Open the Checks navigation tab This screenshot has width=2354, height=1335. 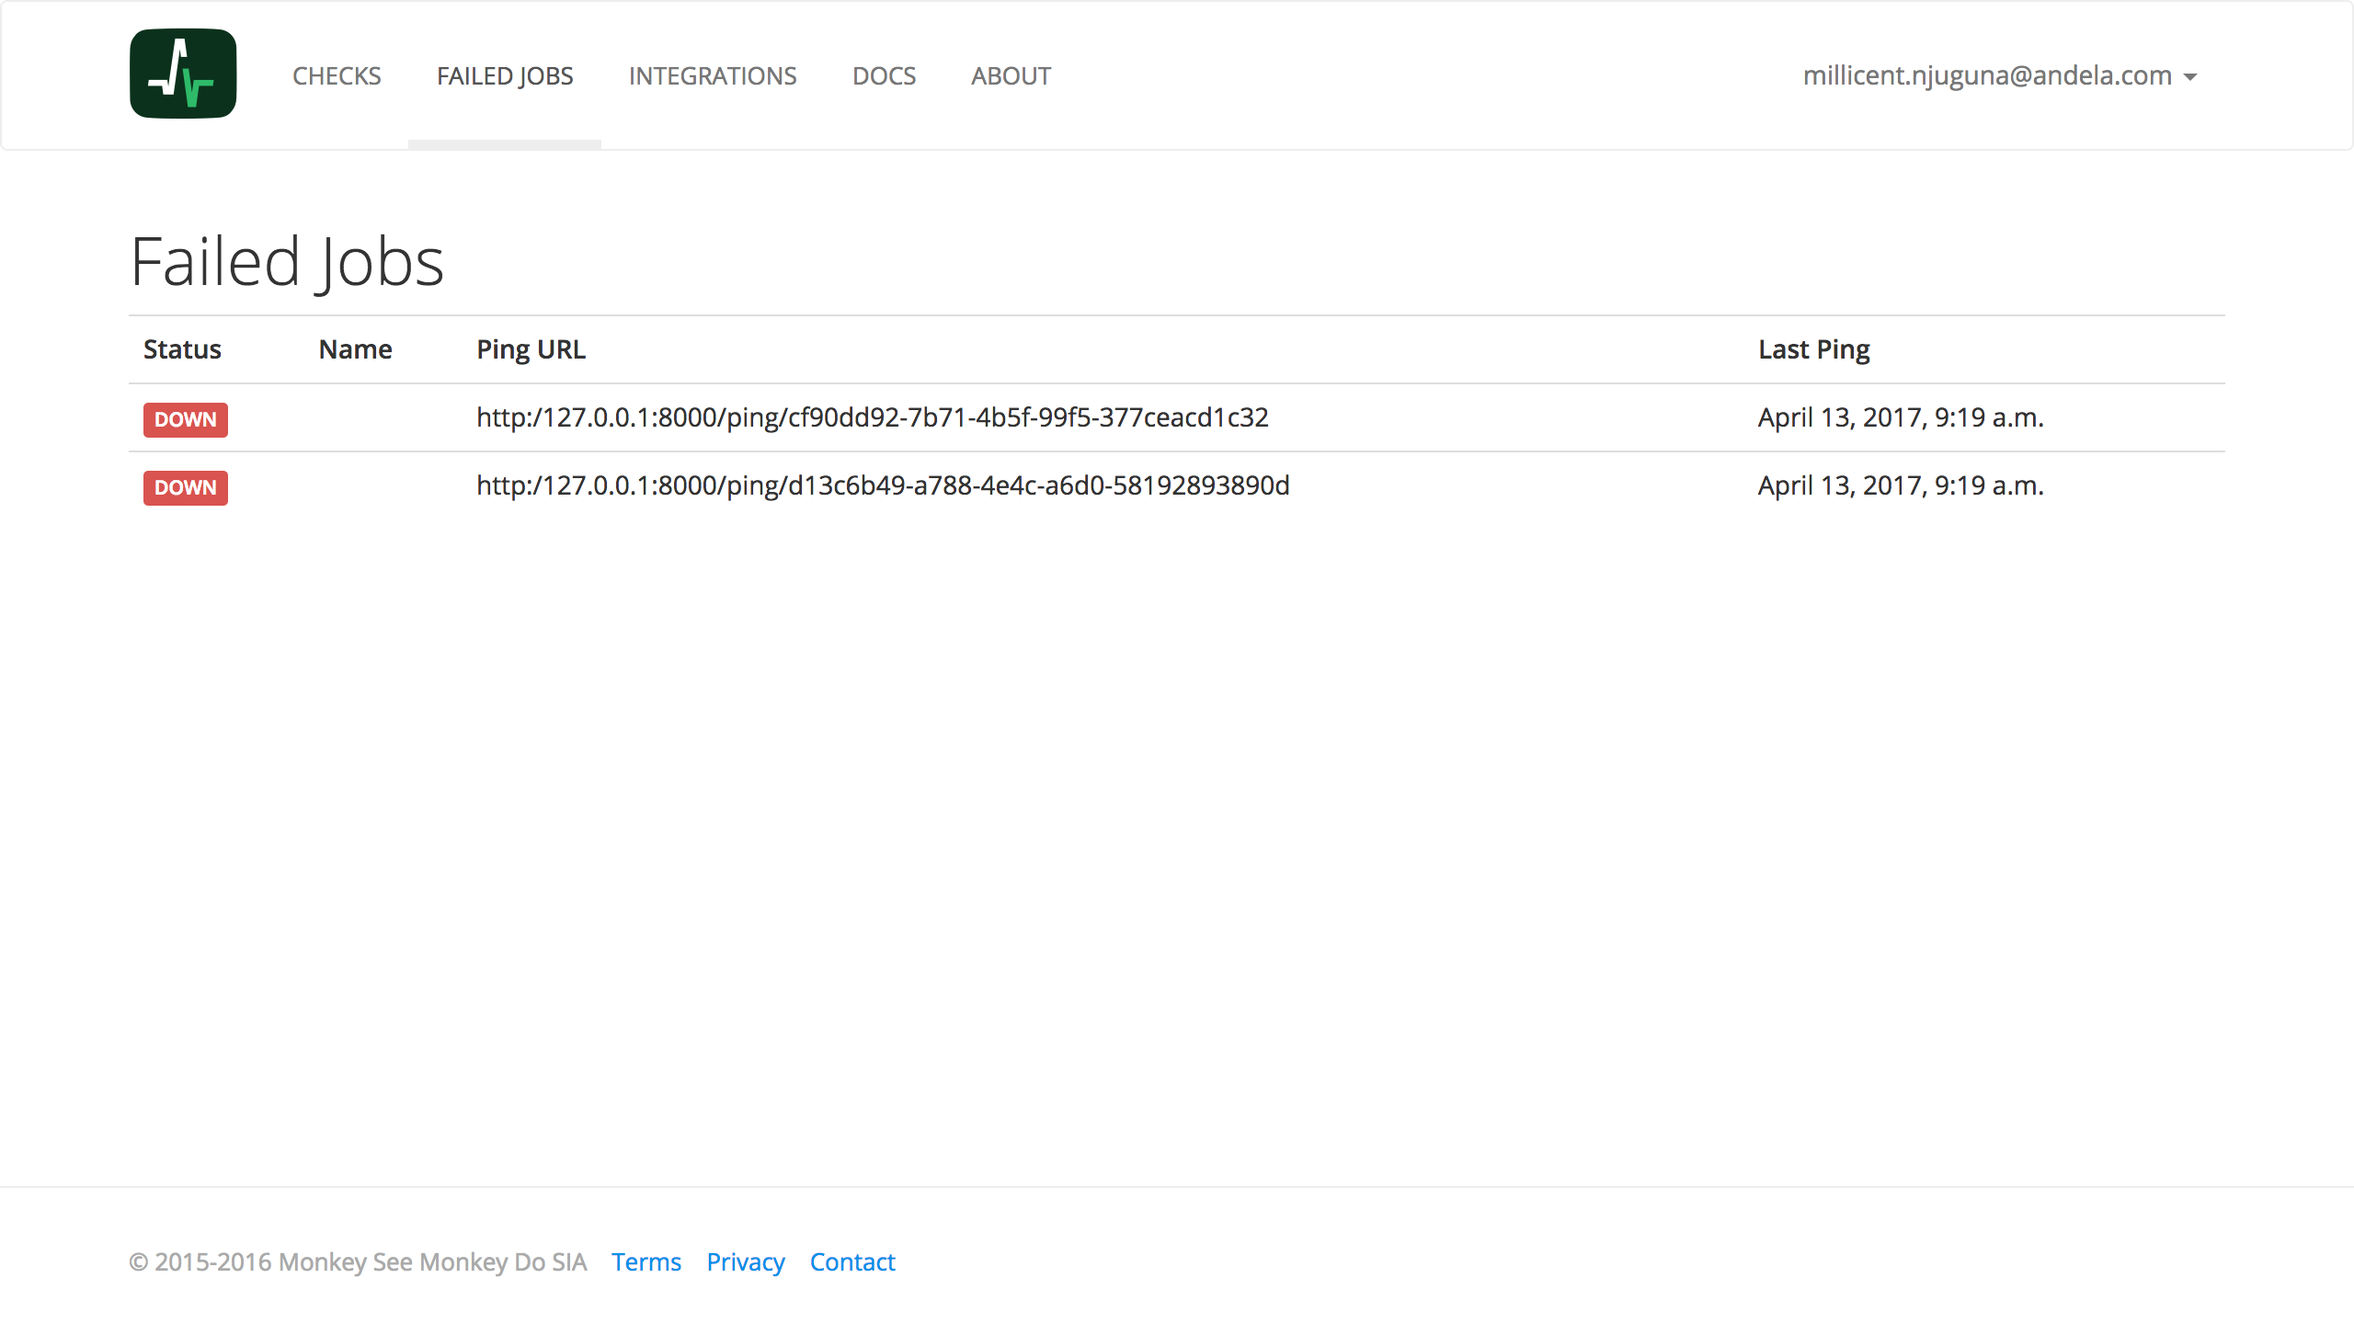[x=337, y=75]
